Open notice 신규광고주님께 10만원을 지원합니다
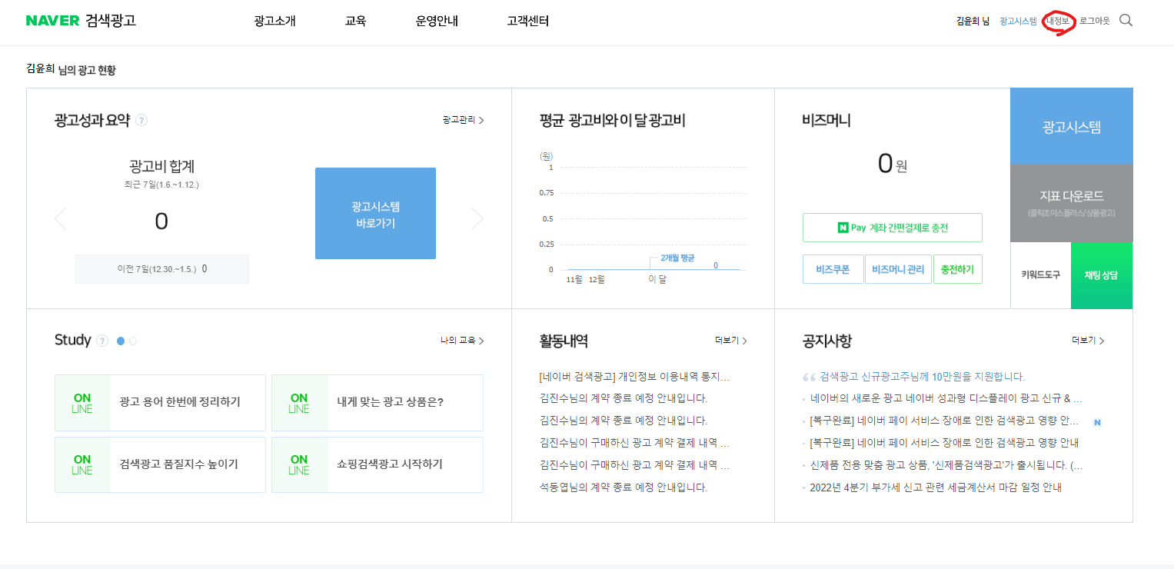The height and width of the screenshot is (569, 1174). pos(922,377)
